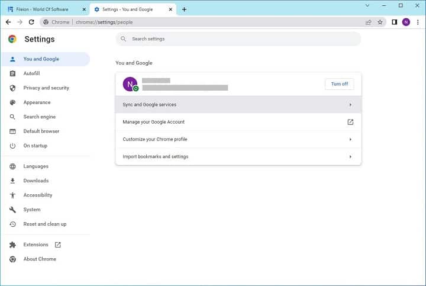Viewport: 426px width, 286px height.
Task: Click the Privacy and security shield icon
Action: click(x=12, y=88)
